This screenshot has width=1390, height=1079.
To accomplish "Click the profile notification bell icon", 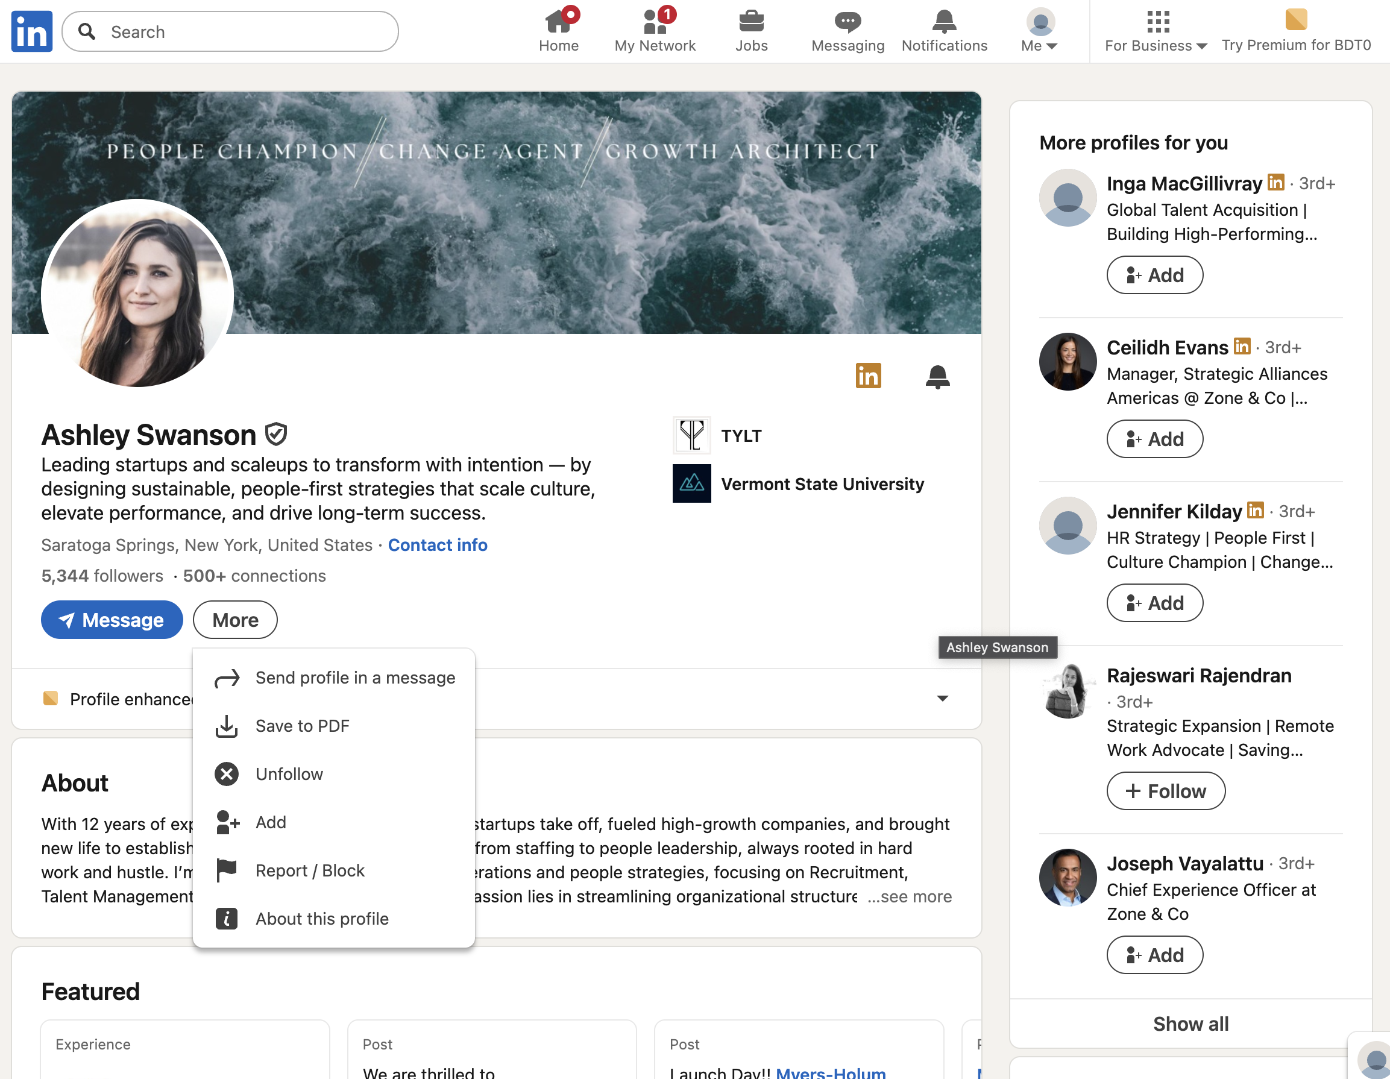I will (937, 376).
